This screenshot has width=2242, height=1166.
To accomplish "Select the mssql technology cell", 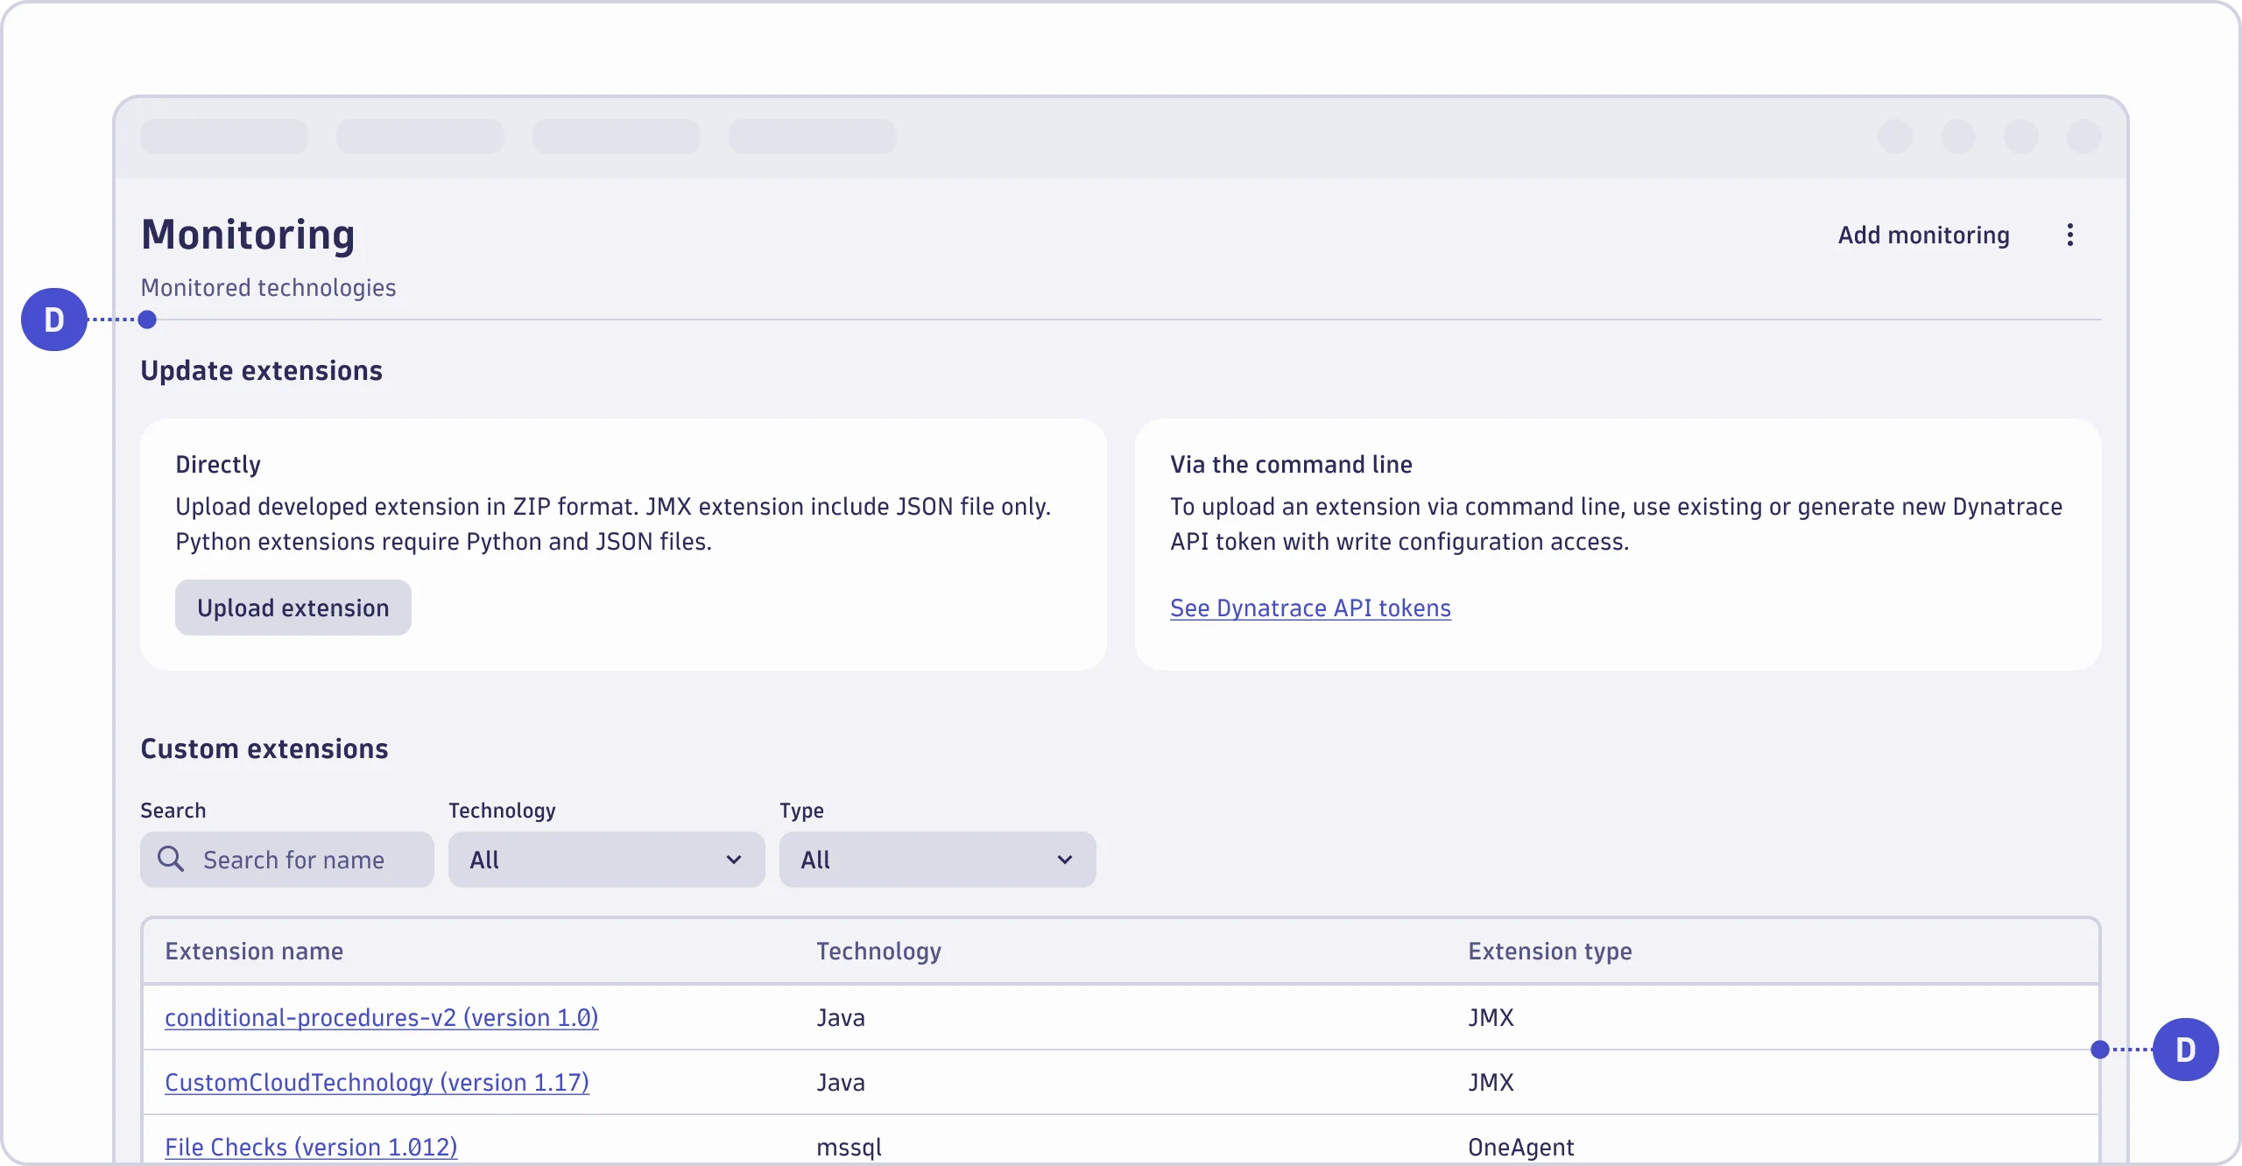I will pos(849,1147).
